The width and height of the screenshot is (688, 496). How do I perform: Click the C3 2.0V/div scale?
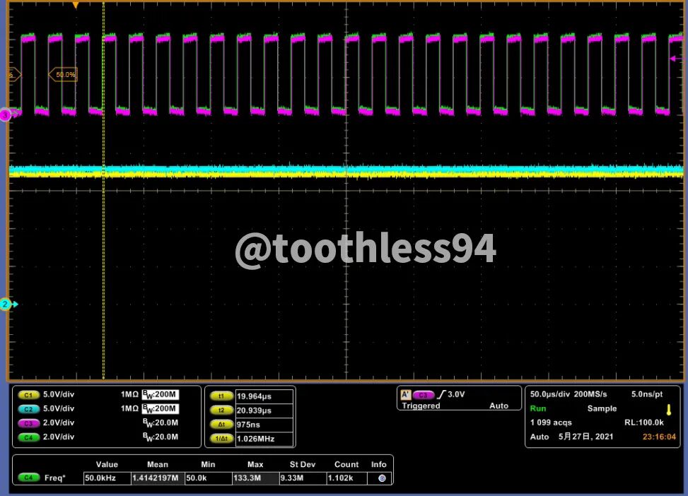(x=59, y=423)
